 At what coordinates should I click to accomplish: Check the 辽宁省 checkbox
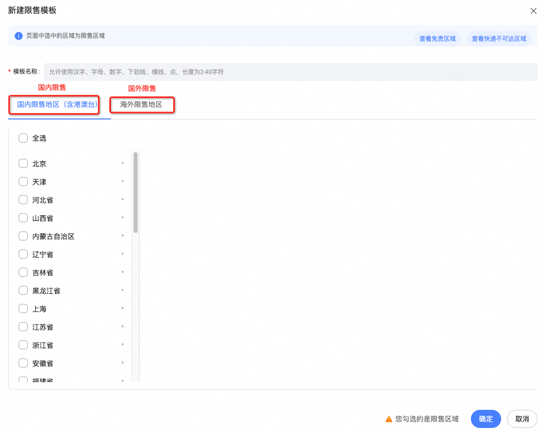tap(23, 254)
